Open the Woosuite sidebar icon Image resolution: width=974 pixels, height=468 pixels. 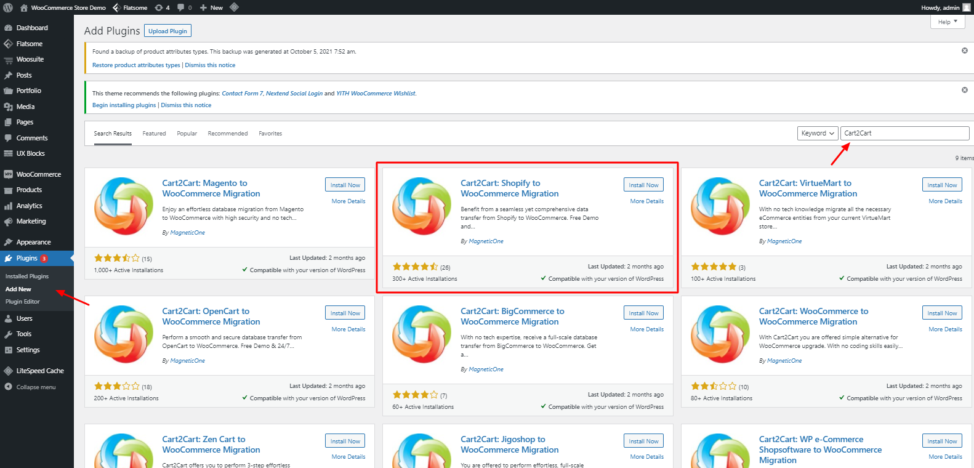9,60
